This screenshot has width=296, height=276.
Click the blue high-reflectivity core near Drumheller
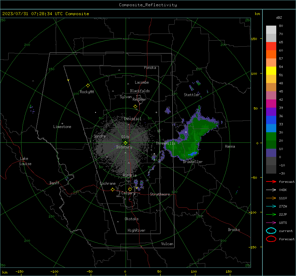[x=193, y=154]
